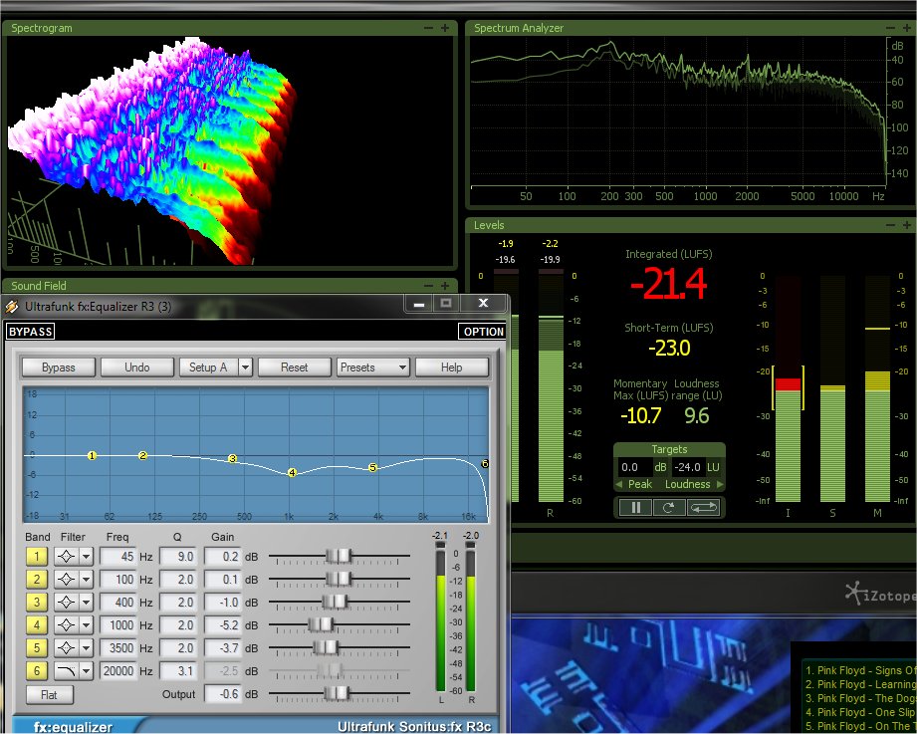
Task: Click the Undo button
Action: tap(136, 367)
